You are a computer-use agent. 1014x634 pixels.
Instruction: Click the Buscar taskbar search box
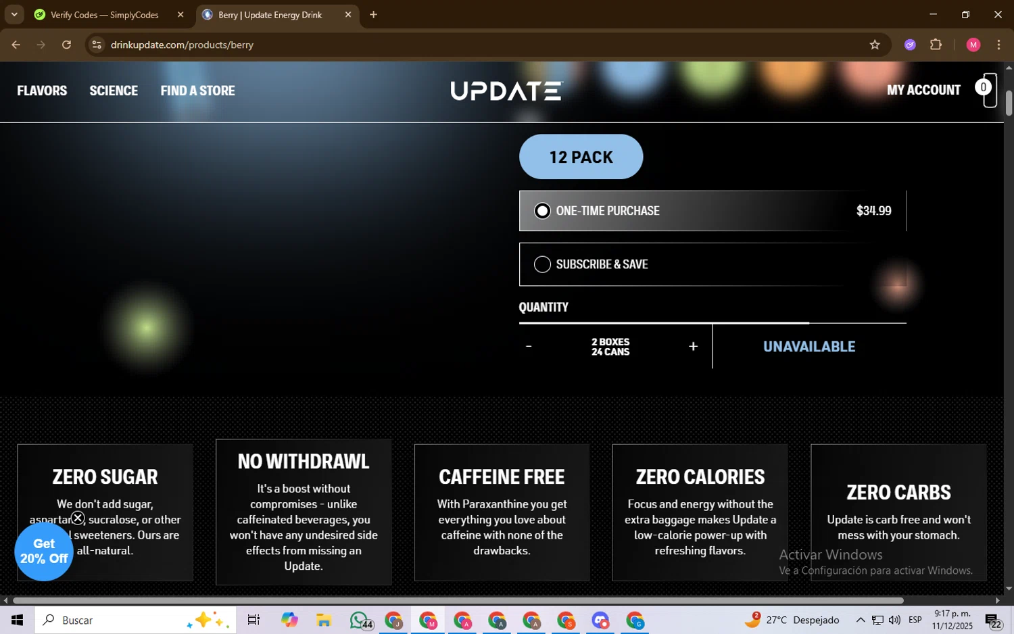[x=135, y=620]
